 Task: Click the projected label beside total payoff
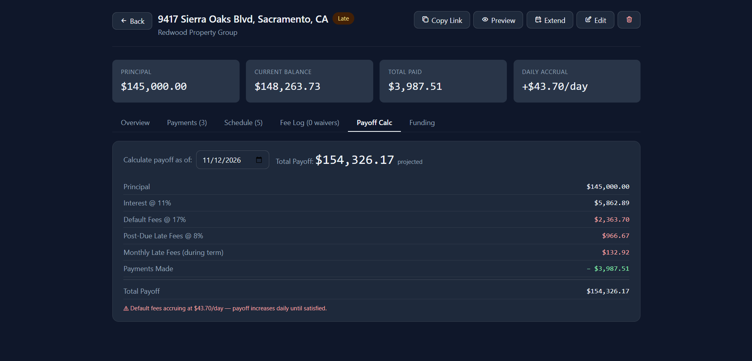pyautogui.click(x=410, y=162)
